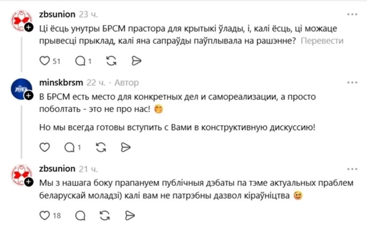Screen dimensions: 367x227
Task: Like the last zbsunion comment
Action: (45, 215)
